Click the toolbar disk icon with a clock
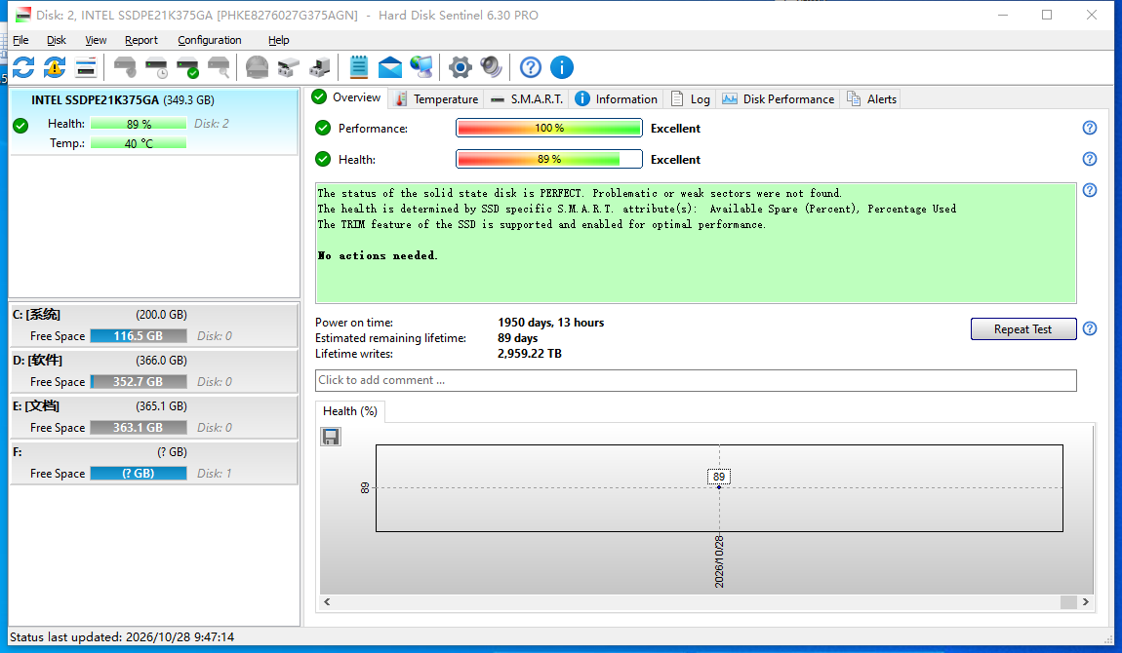This screenshot has height=653, width=1122. [x=156, y=68]
